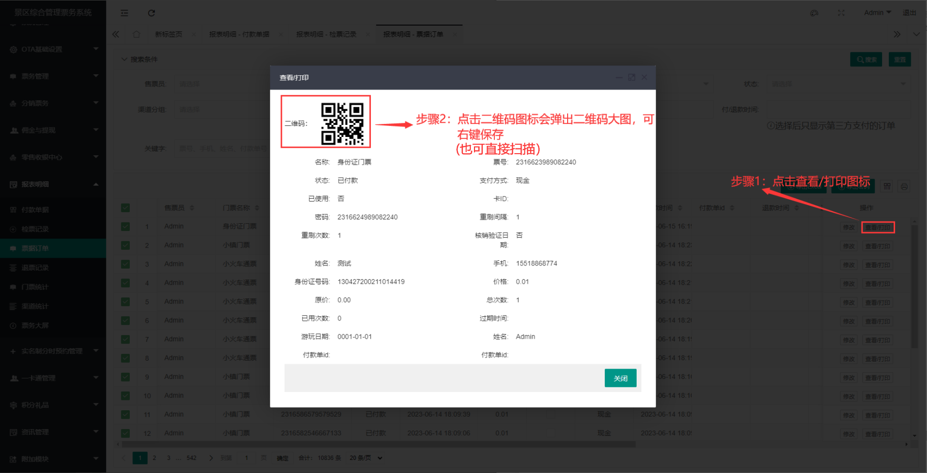Expand the 佣金与提现 menu
The width and height of the screenshot is (927, 473).
[53, 130]
